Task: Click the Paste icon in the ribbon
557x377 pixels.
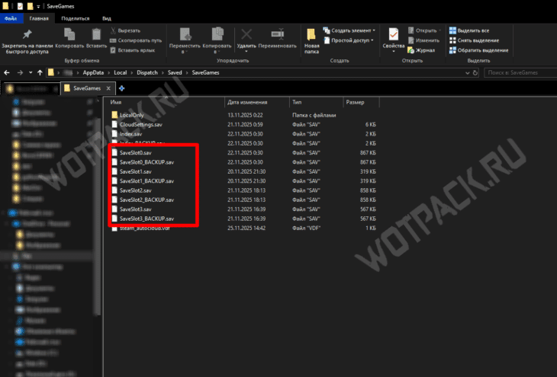Action: point(96,34)
